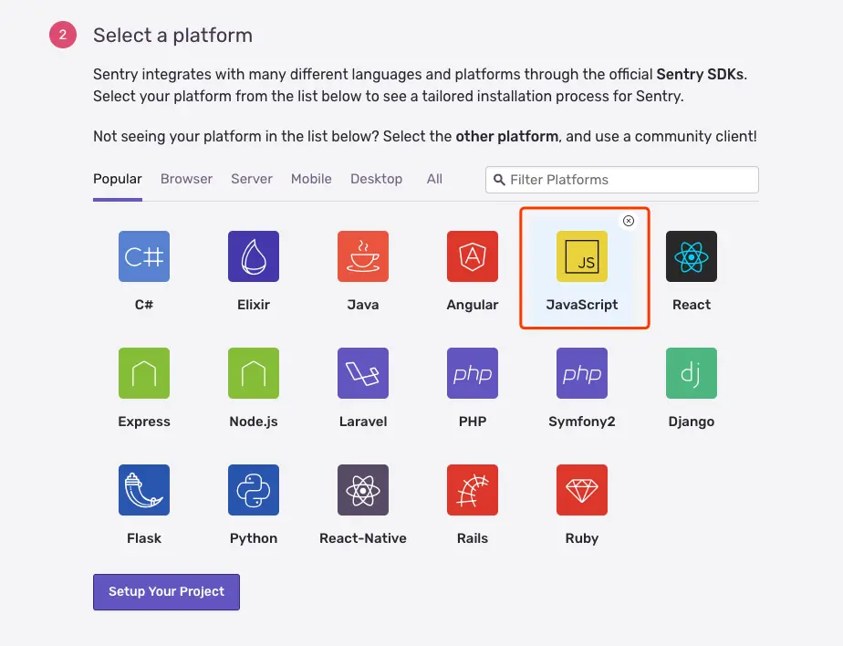Select the Angular platform icon
Screen dimensions: 843x646
click(x=473, y=256)
